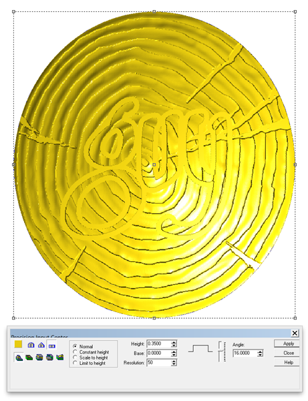308x401 pixels.
Task: Click the Resolution value field
Action: pos(159,363)
